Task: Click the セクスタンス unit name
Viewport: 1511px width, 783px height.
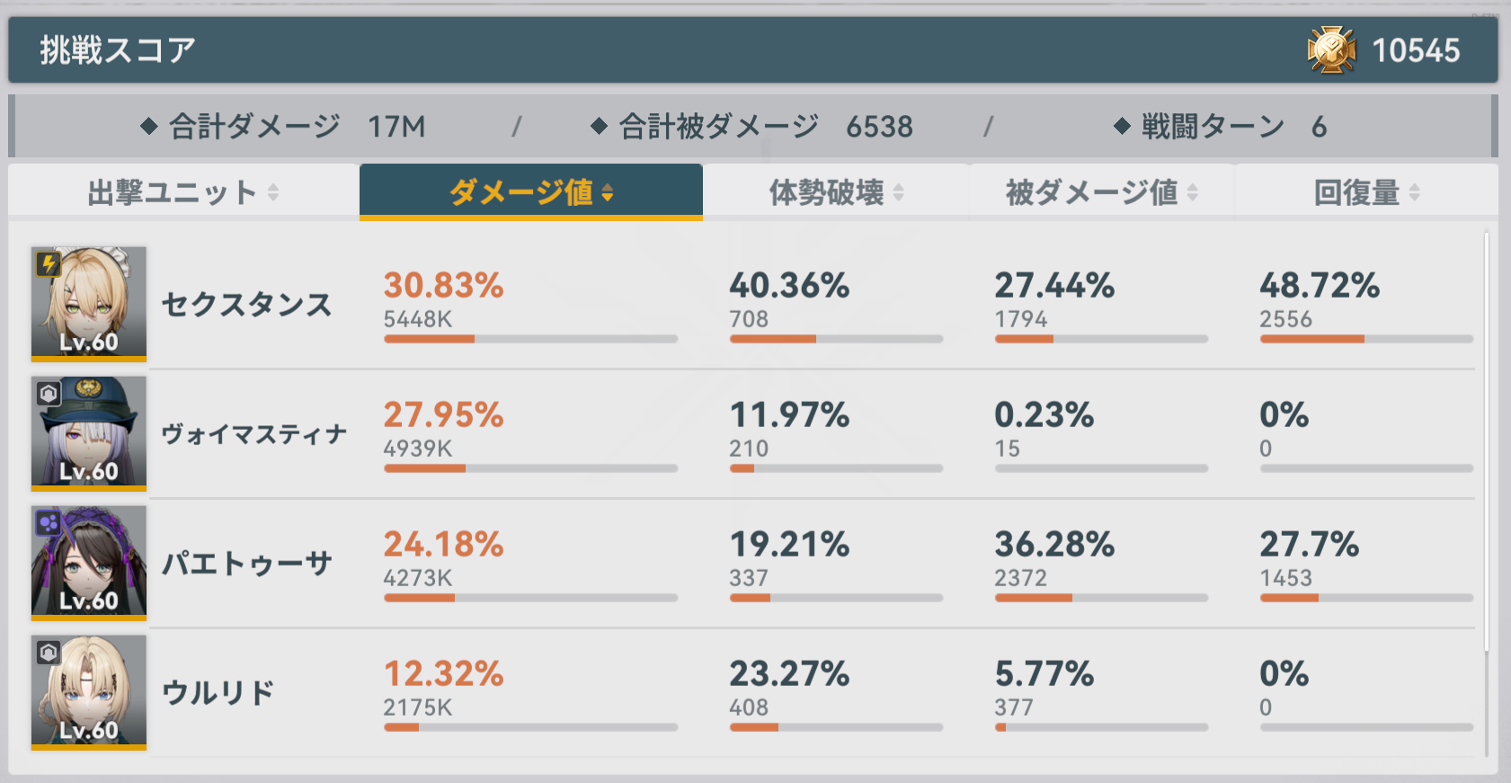Action: coord(247,305)
